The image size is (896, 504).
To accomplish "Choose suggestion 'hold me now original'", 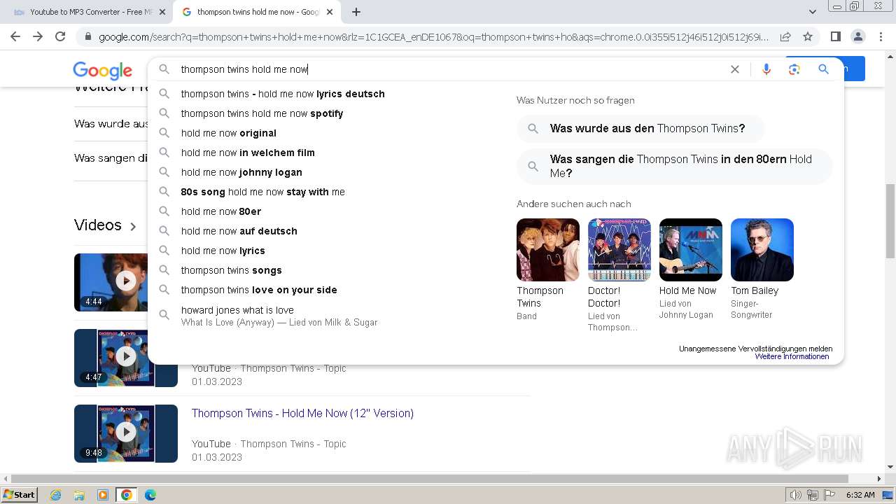I will click(228, 133).
